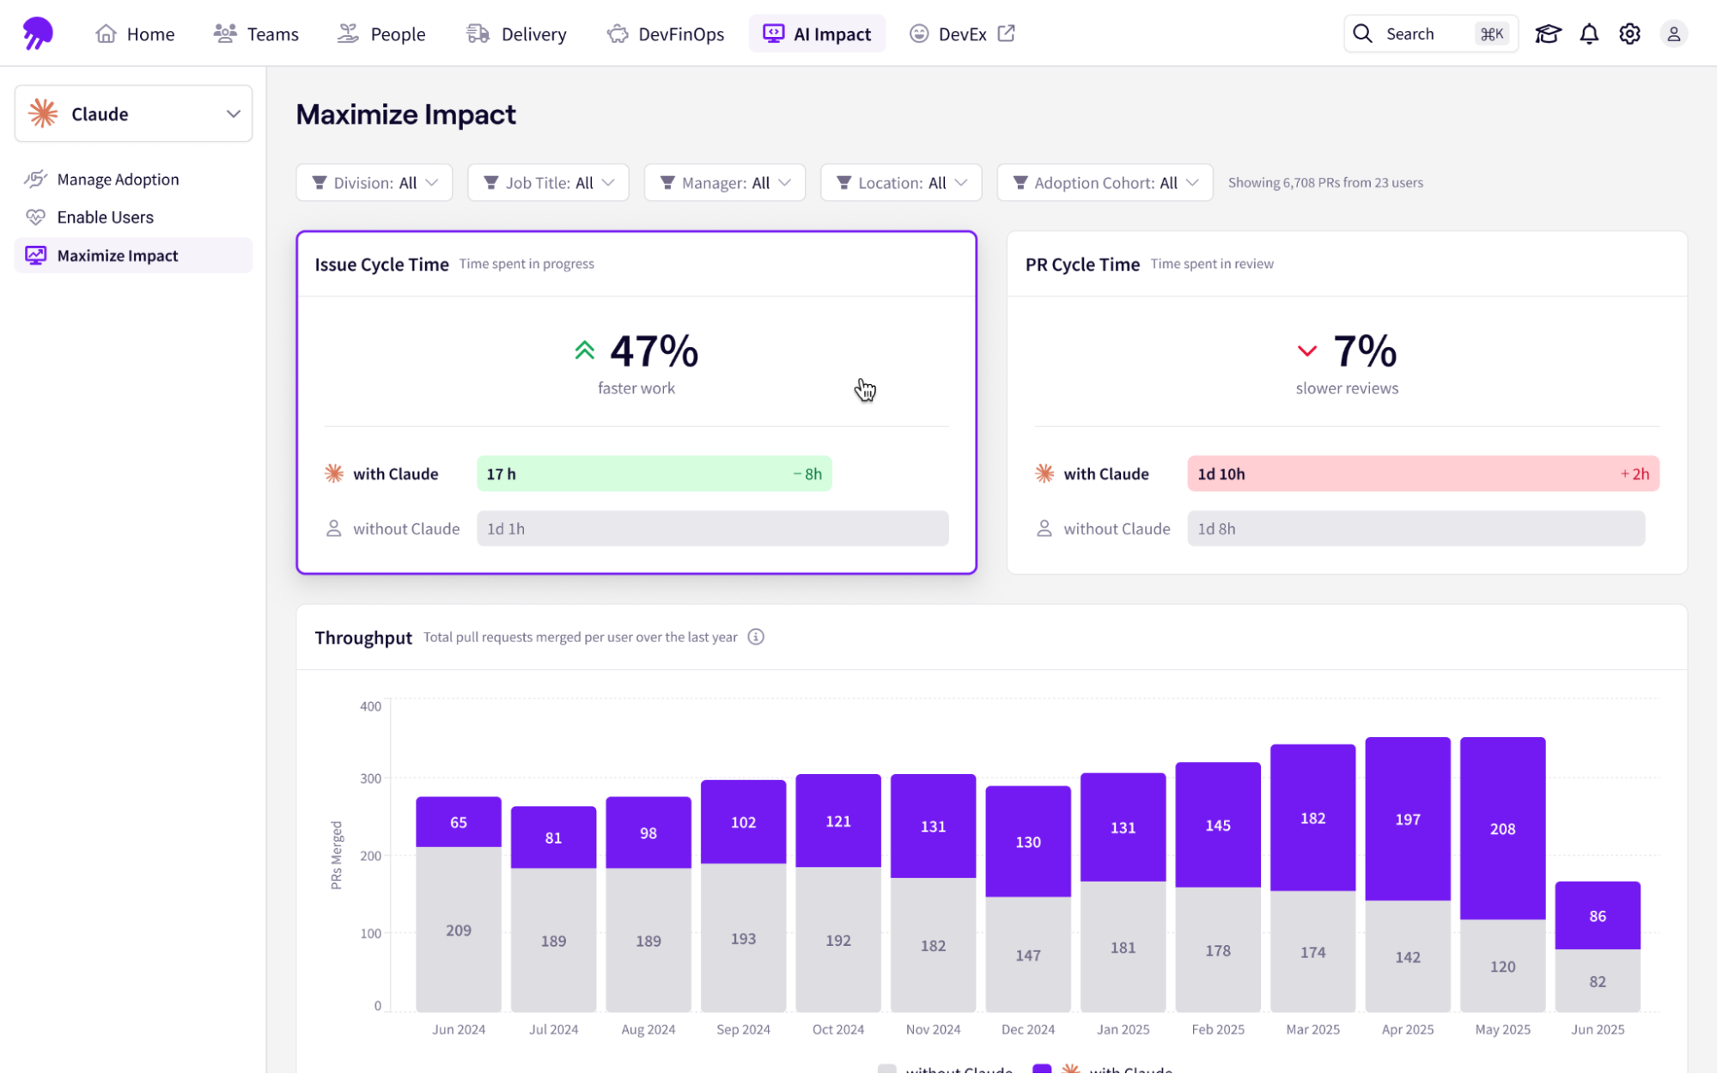Click the May 2025 purple bar segment 208
The height and width of the screenshot is (1074, 1717).
coord(1502,827)
